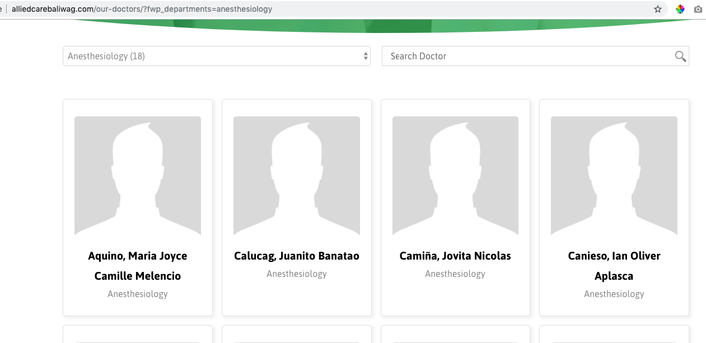The width and height of the screenshot is (706, 343).
Task: Select the browser address bar URL
Action: coord(142,9)
